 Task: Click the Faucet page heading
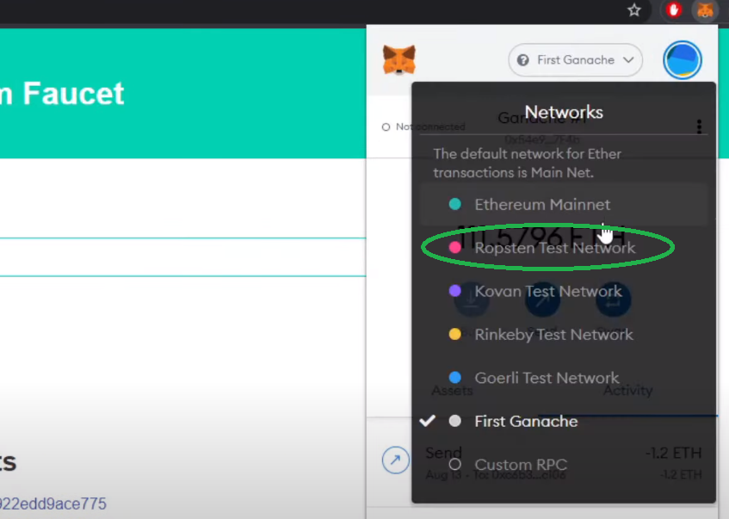click(x=62, y=94)
